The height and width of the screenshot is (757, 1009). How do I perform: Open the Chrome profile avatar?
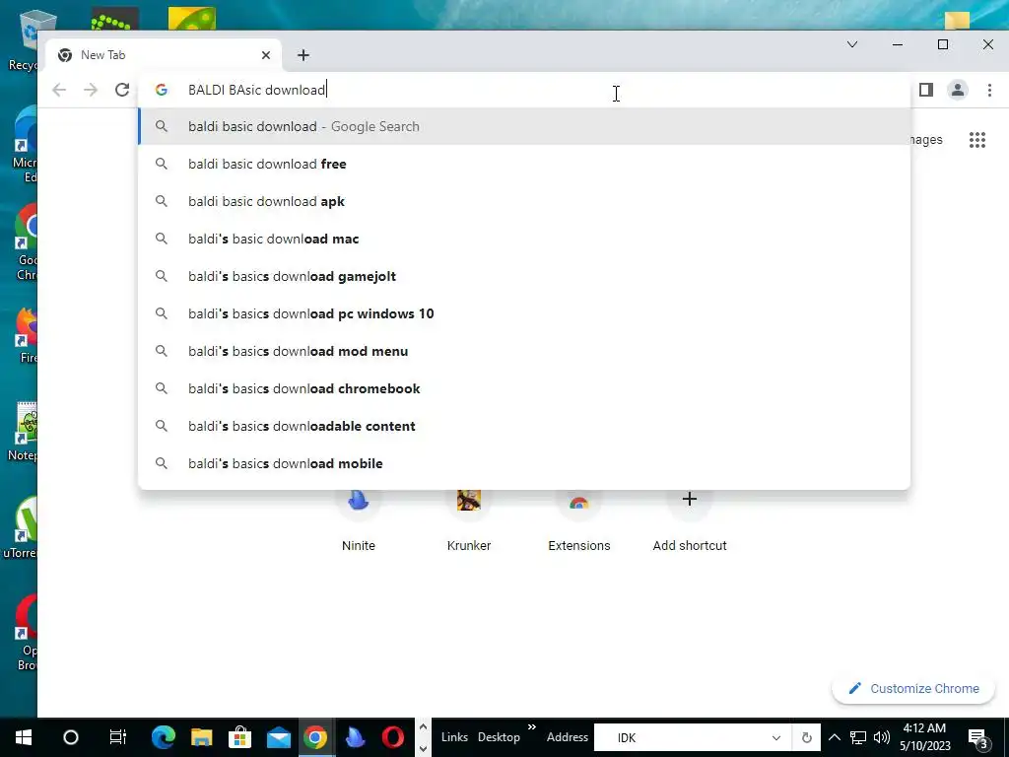pos(958,90)
